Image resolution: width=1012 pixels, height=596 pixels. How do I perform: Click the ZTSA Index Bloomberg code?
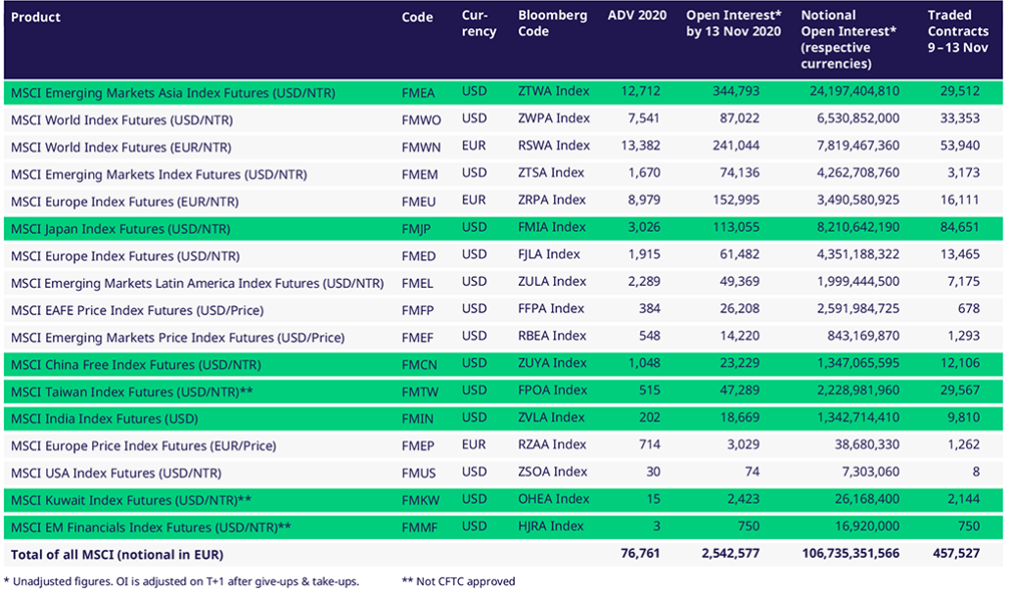coord(553,173)
